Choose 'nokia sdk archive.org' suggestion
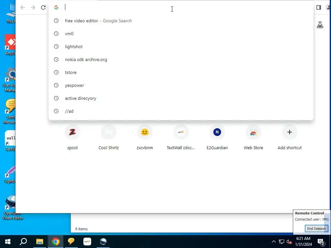 (181, 59)
